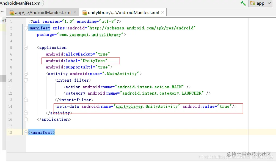Collapse the activity tag fold on line 9

(26, 74)
